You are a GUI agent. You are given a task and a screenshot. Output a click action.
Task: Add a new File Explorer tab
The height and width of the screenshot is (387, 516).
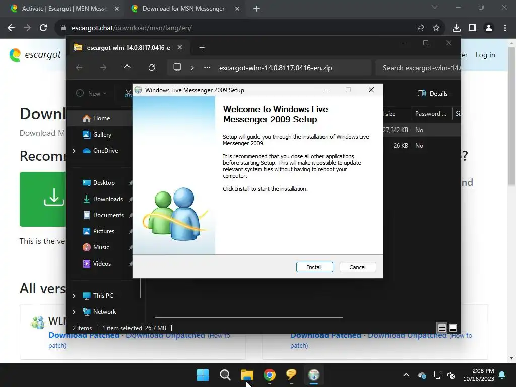click(202, 48)
